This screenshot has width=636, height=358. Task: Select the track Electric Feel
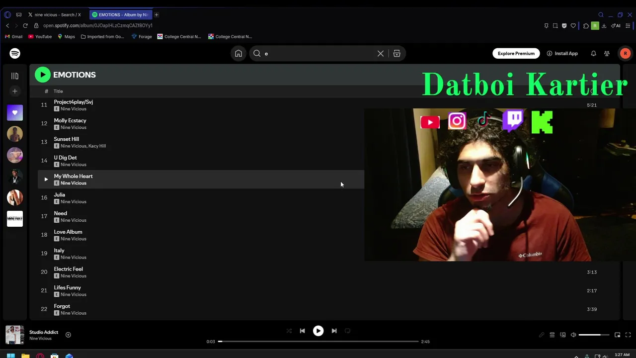(69, 269)
